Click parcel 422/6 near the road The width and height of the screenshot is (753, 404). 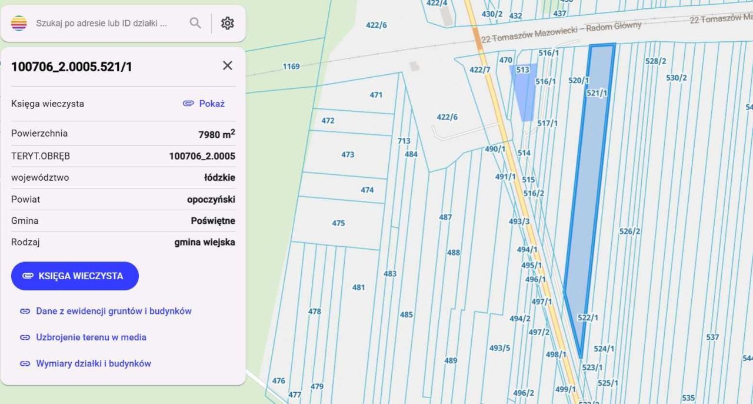click(447, 117)
